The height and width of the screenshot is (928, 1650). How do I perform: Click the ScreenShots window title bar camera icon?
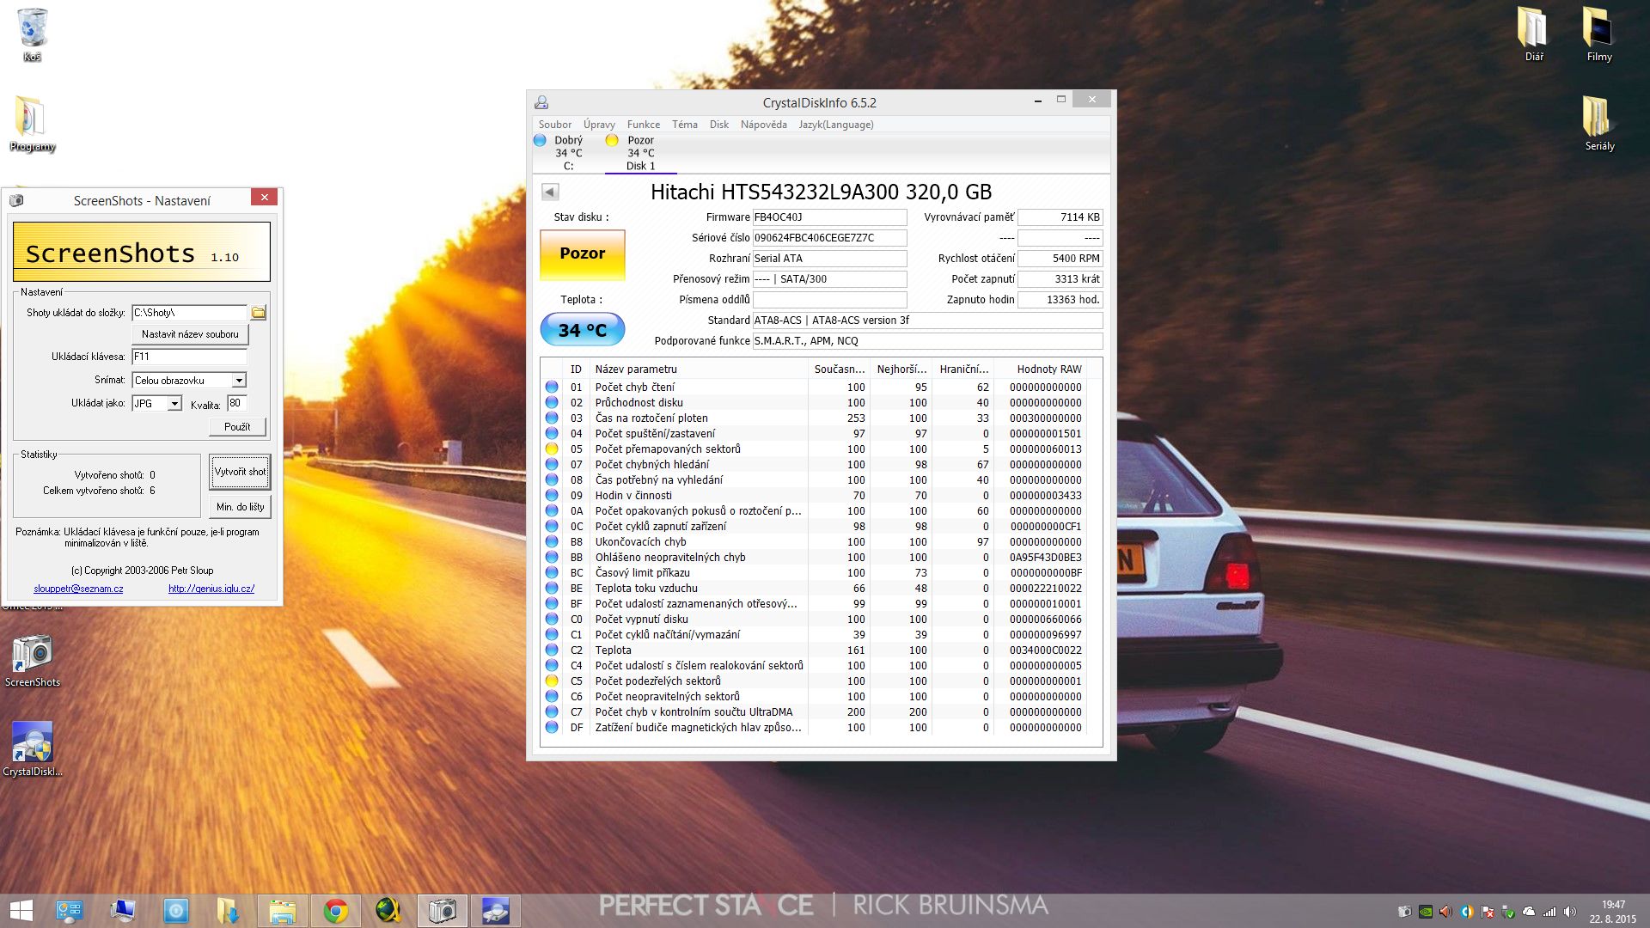tap(16, 200)
